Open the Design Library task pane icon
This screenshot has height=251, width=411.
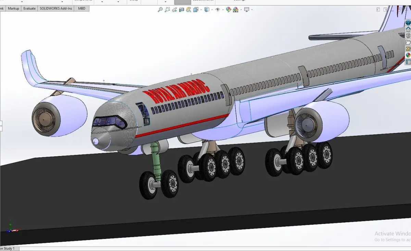point(408,36)
